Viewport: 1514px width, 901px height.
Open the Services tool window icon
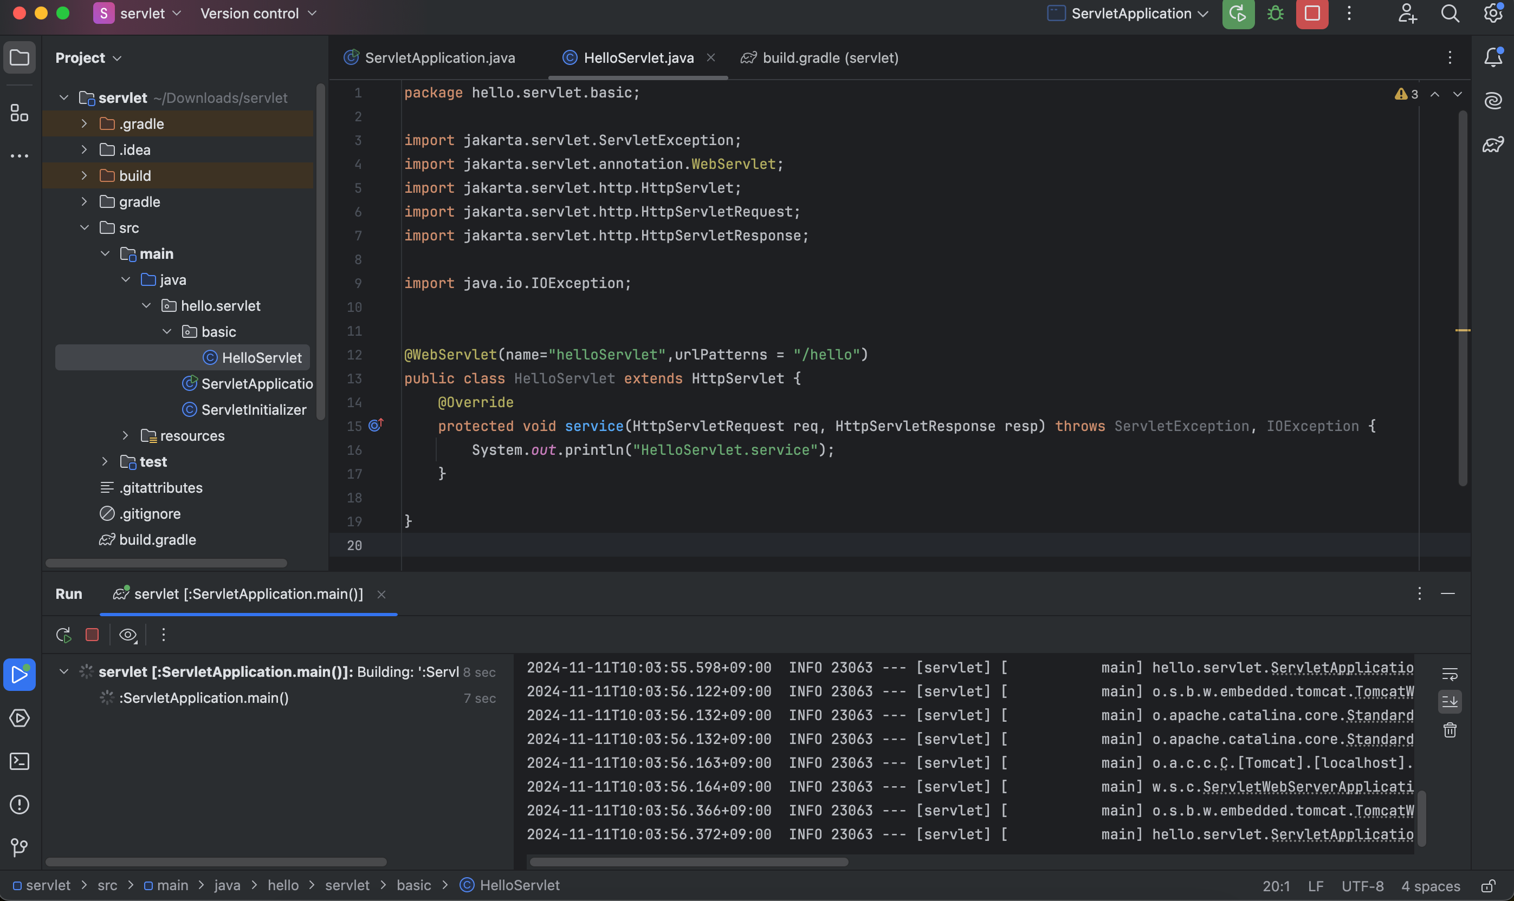click(20, 718)
